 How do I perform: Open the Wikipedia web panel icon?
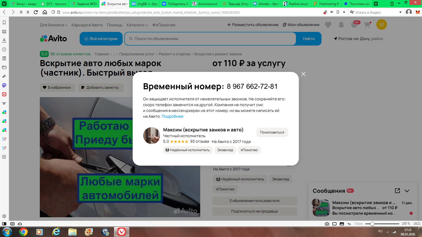pyautogui.click(x=4, y=103)
